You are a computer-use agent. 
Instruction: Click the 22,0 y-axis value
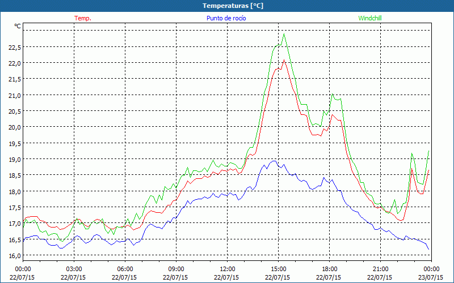[15, 63]
